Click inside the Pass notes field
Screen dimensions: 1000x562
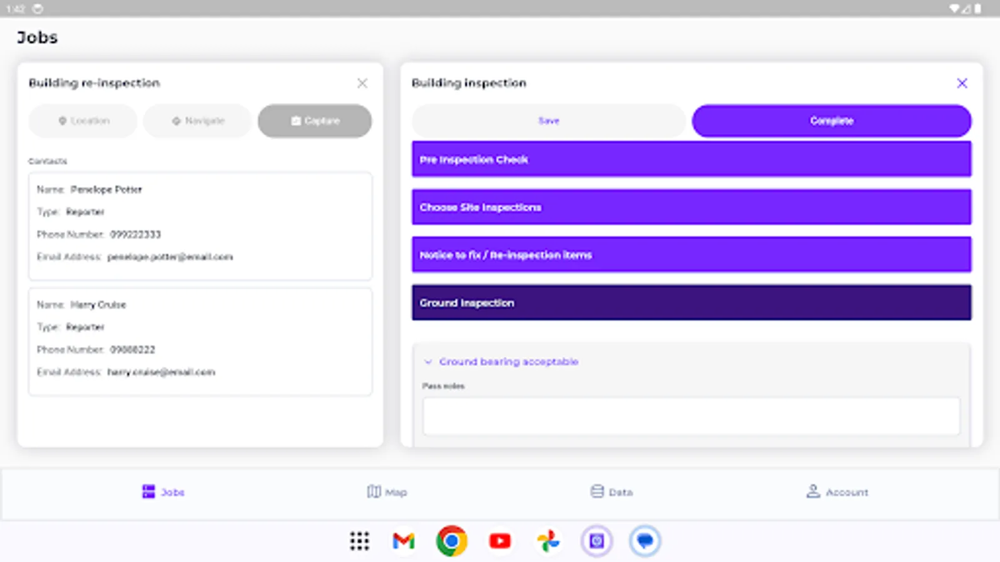(x=691, y=416)
